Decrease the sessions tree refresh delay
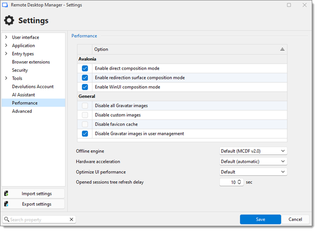 pos(239,184)
